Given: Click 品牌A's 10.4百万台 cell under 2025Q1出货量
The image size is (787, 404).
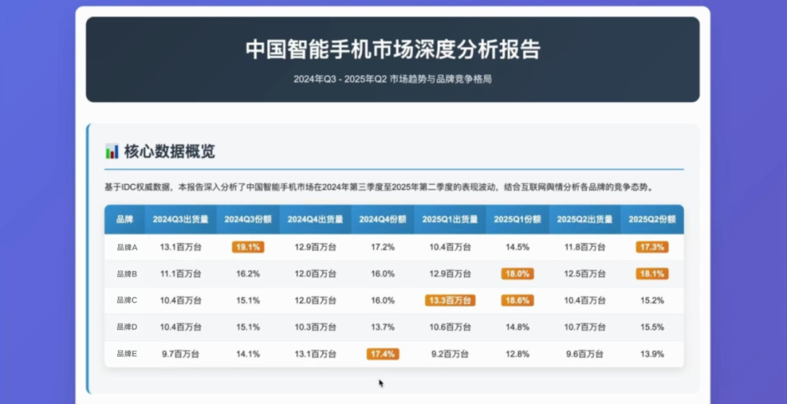Looking at the screenshot, I should tap(450, 247).
